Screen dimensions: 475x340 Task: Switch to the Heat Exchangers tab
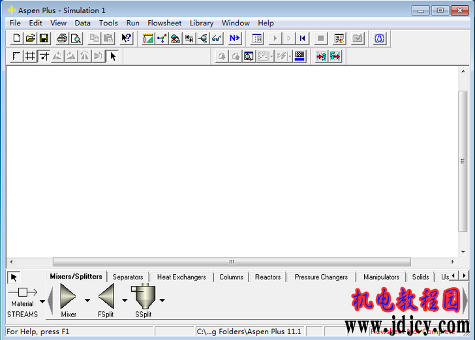coord(181,277)
